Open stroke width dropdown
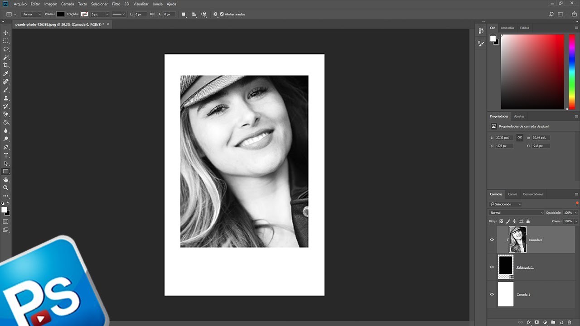The image size is (580, 326). pyautogui.click(x=107, y=14)
